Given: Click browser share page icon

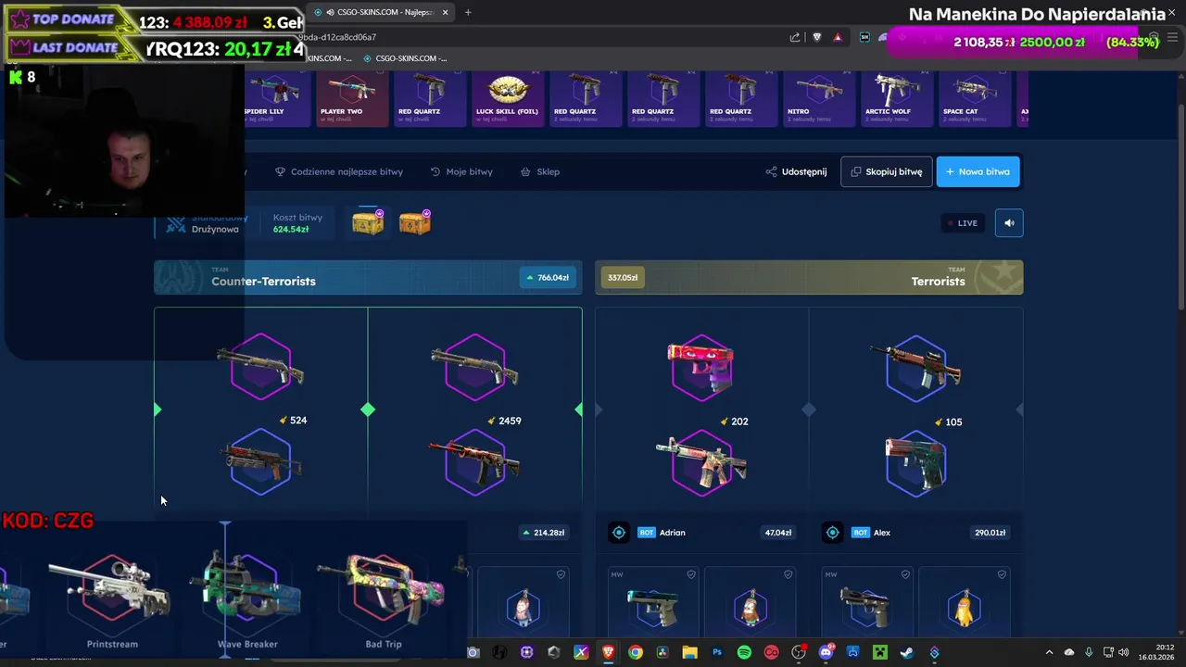Looking at the screenshot, I should [794, 37].
